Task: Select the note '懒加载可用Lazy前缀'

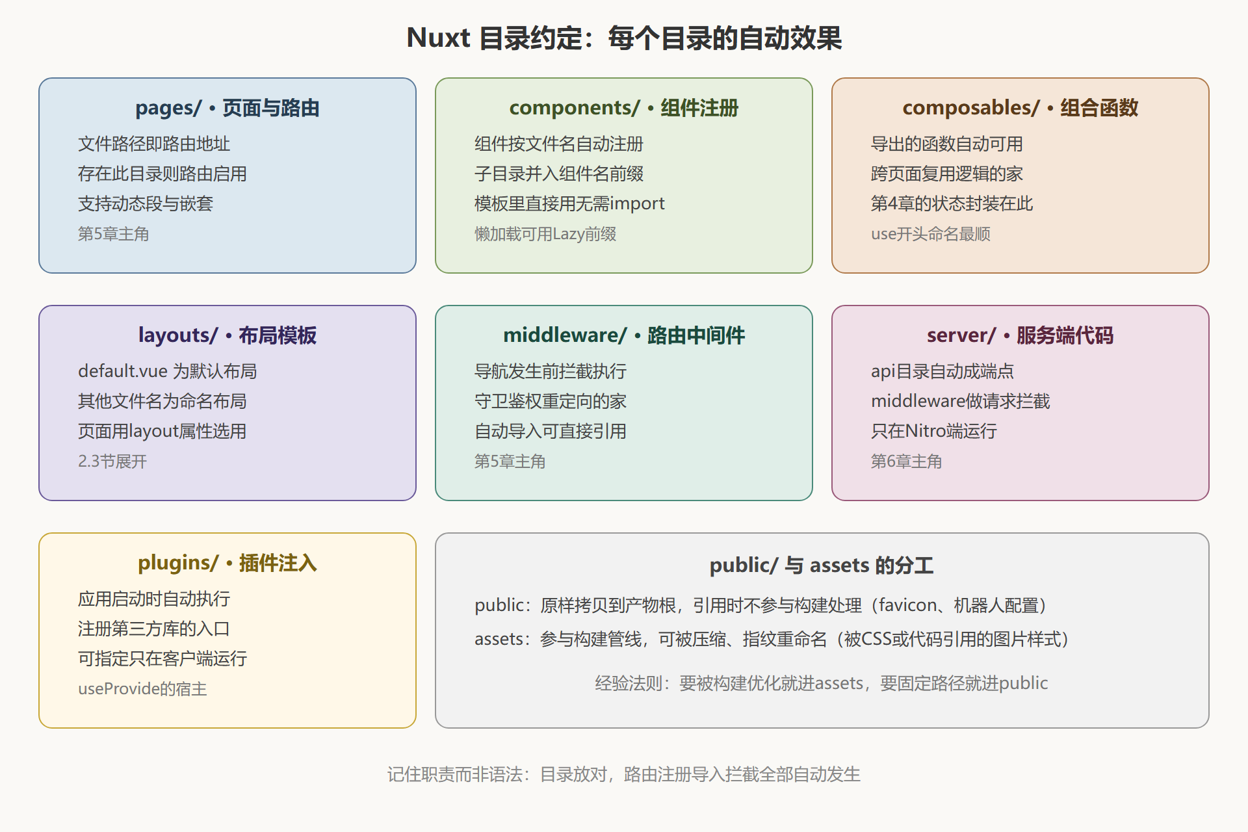Action: tap(545, 234)
